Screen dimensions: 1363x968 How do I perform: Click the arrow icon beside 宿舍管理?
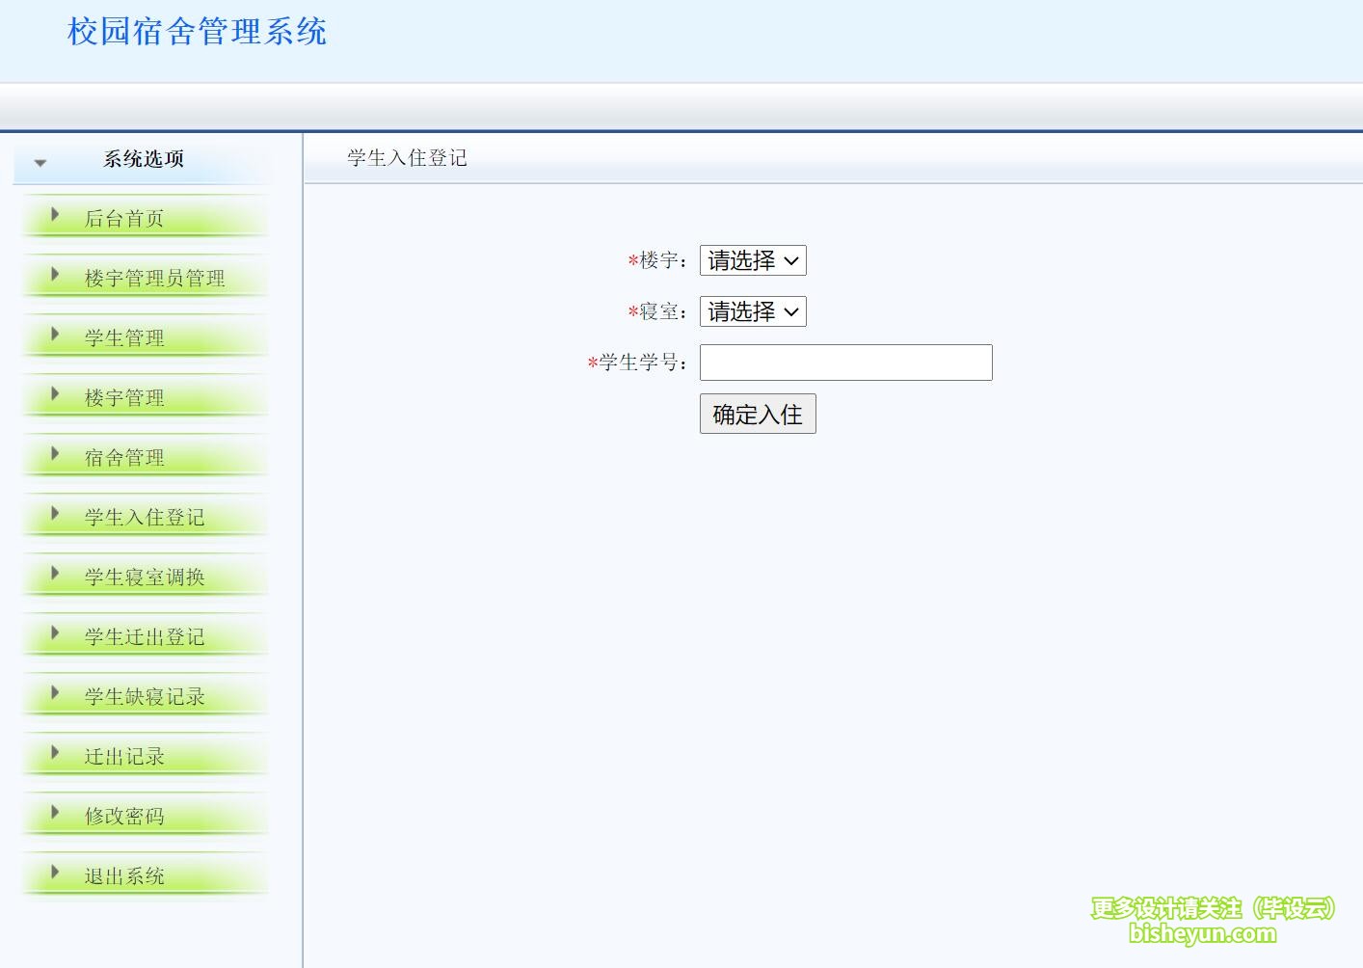[x=55, y=455]
